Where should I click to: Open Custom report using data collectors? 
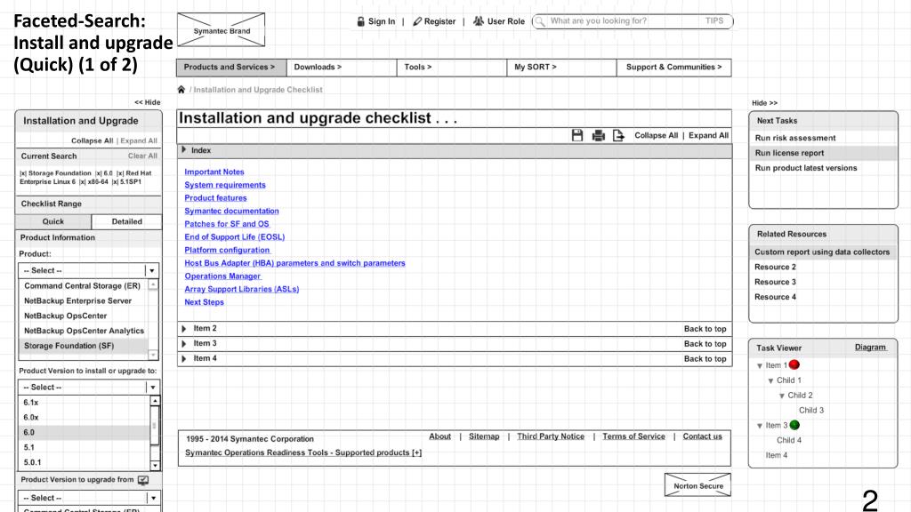click(x=822, y=252)
